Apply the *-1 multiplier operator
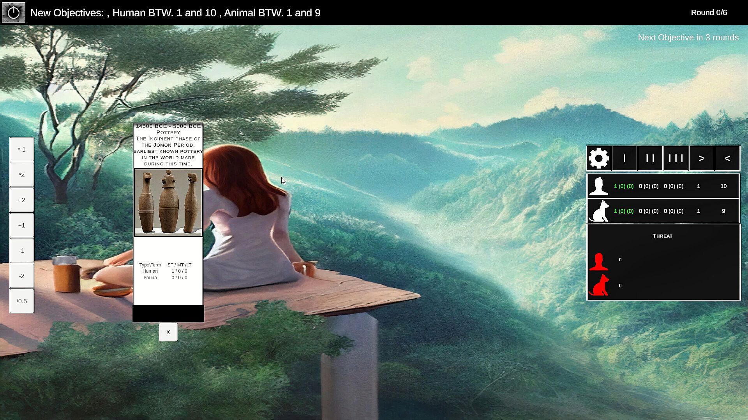 [22, 149]
